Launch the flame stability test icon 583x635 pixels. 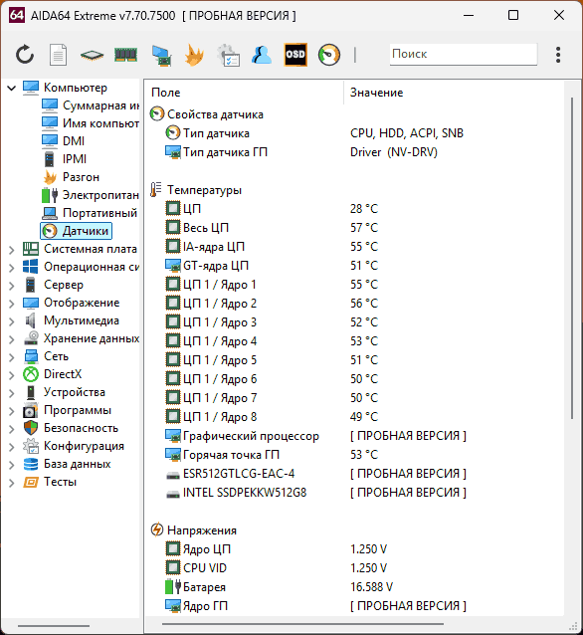(194, 55)
